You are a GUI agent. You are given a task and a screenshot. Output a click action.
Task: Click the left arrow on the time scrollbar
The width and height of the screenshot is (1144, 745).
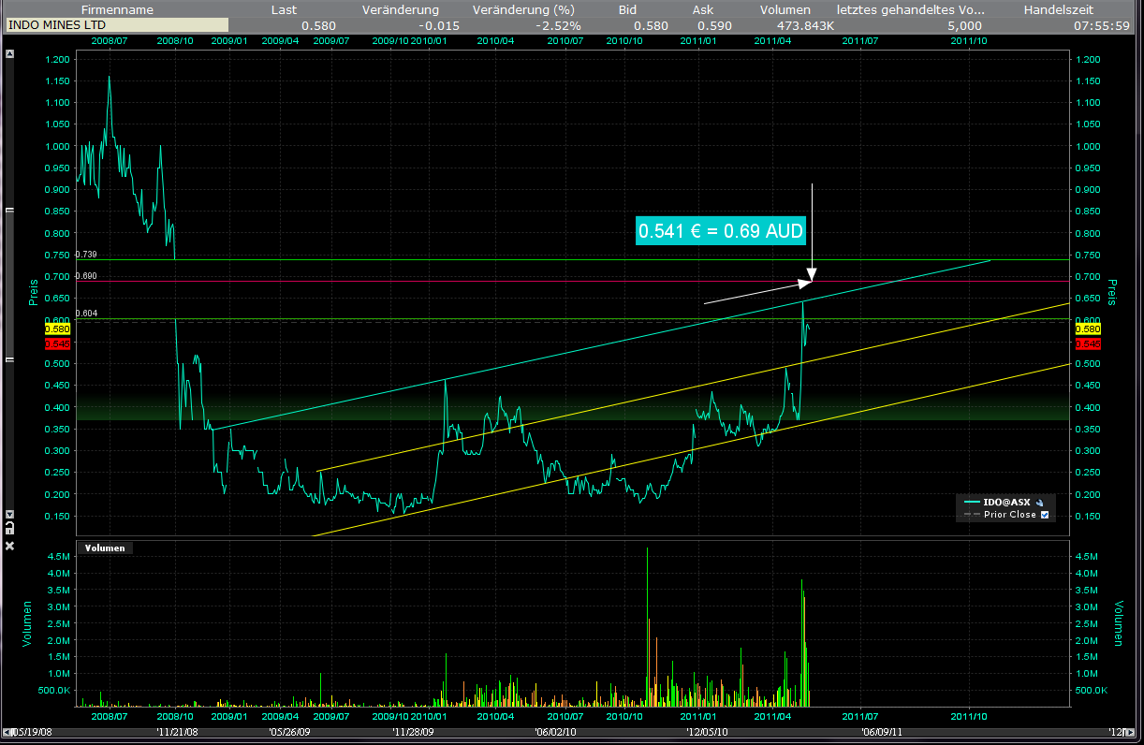tap(7, 731)
